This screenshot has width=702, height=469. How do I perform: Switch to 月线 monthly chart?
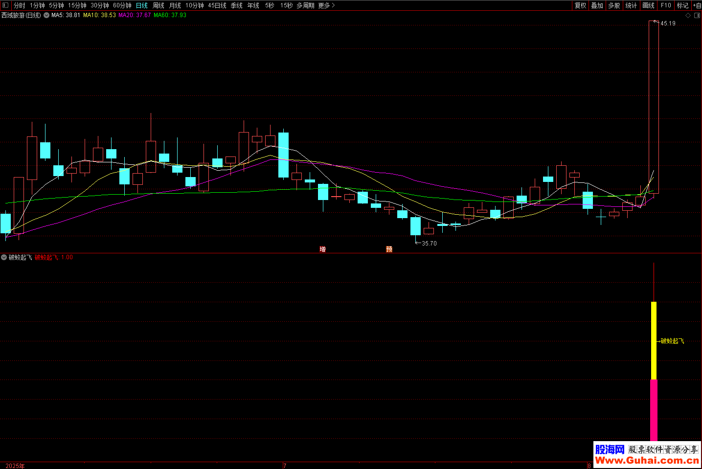tap(175, 5)
